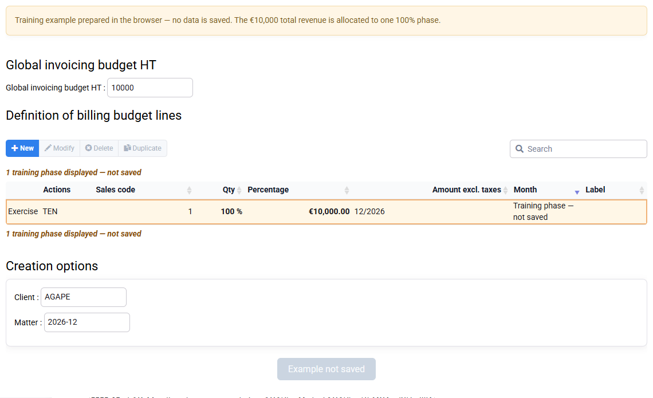Image resolution: width=653 pixels, height=398 pixels.
Task: Click the Actions column header
Action: pos(57,190)
